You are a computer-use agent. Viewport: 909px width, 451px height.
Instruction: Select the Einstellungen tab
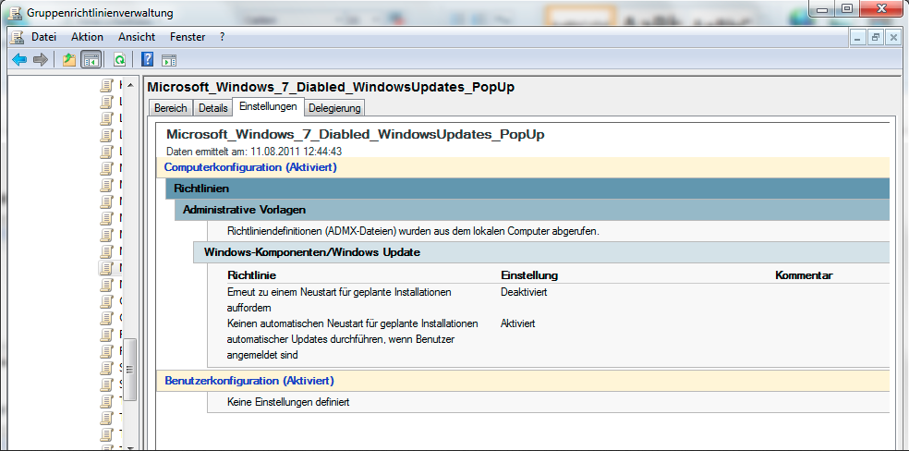coord(268,106)
